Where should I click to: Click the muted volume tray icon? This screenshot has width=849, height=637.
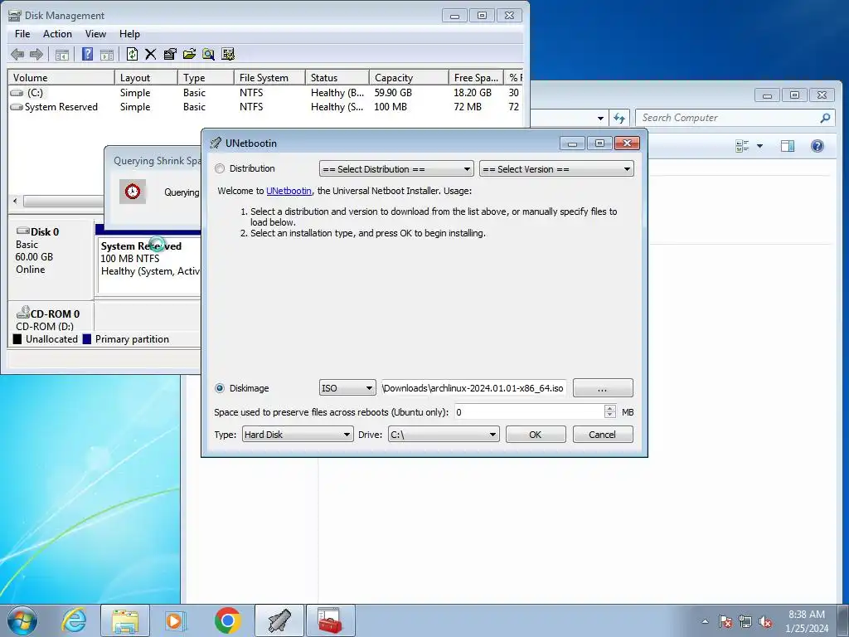pos(765,621)
